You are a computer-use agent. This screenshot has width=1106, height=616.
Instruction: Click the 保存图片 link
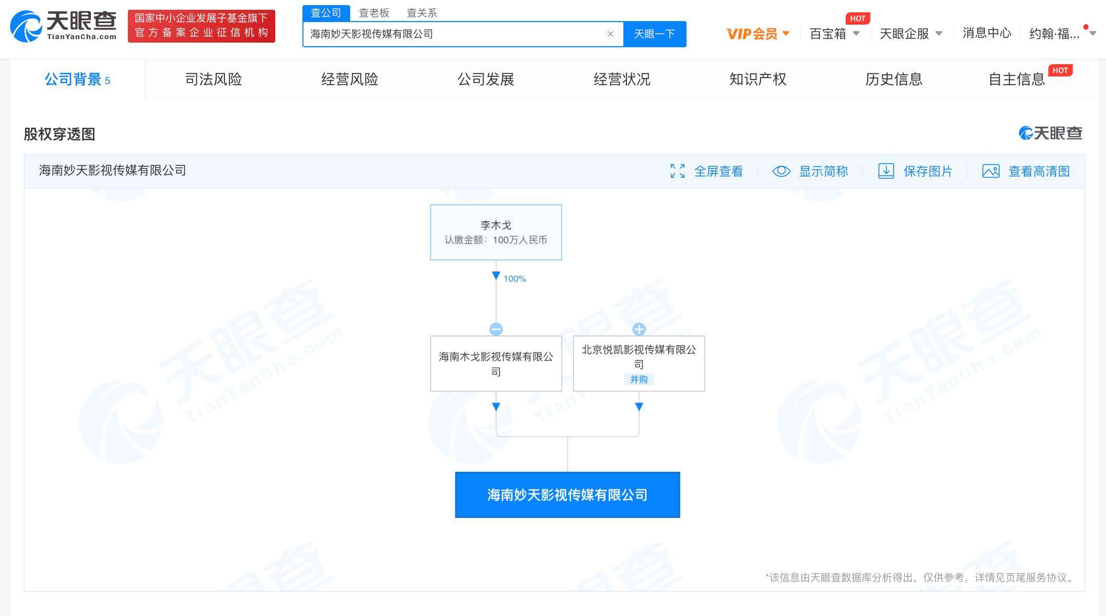coord(928,171)
